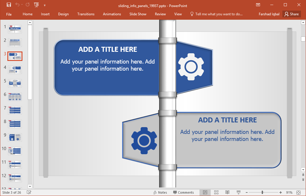The height and width of the screenshot is (196, 306).
Task: Open the Transitions ribbon tab
Action: 86,14
